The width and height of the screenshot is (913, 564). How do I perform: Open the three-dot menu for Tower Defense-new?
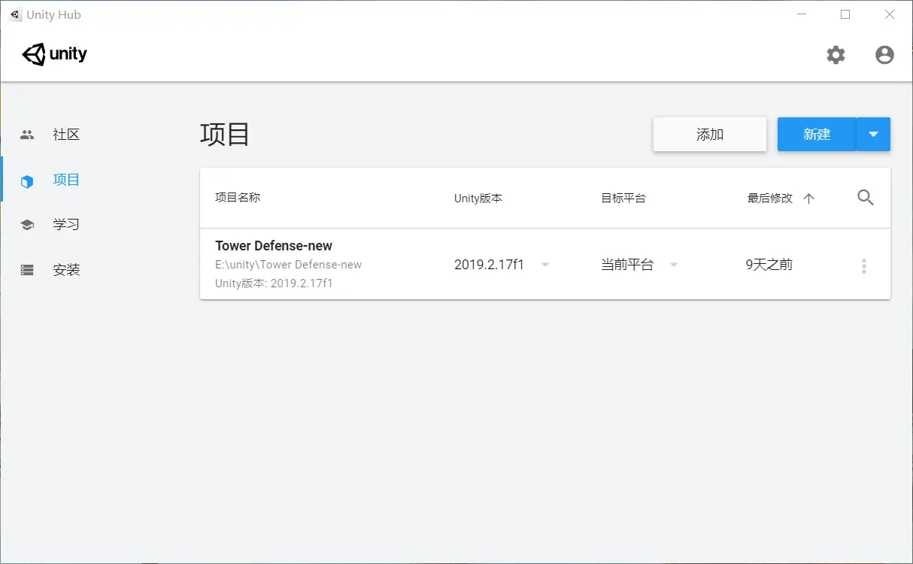click(864, 265)
